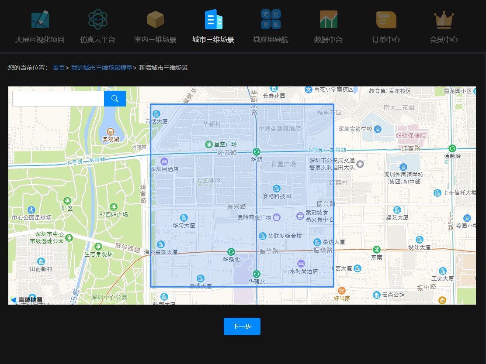This screenshot has height=364, width=486.
Task: Click the 高德地图 logo on map
Action: pyautogui.click(x=27, y=299)
